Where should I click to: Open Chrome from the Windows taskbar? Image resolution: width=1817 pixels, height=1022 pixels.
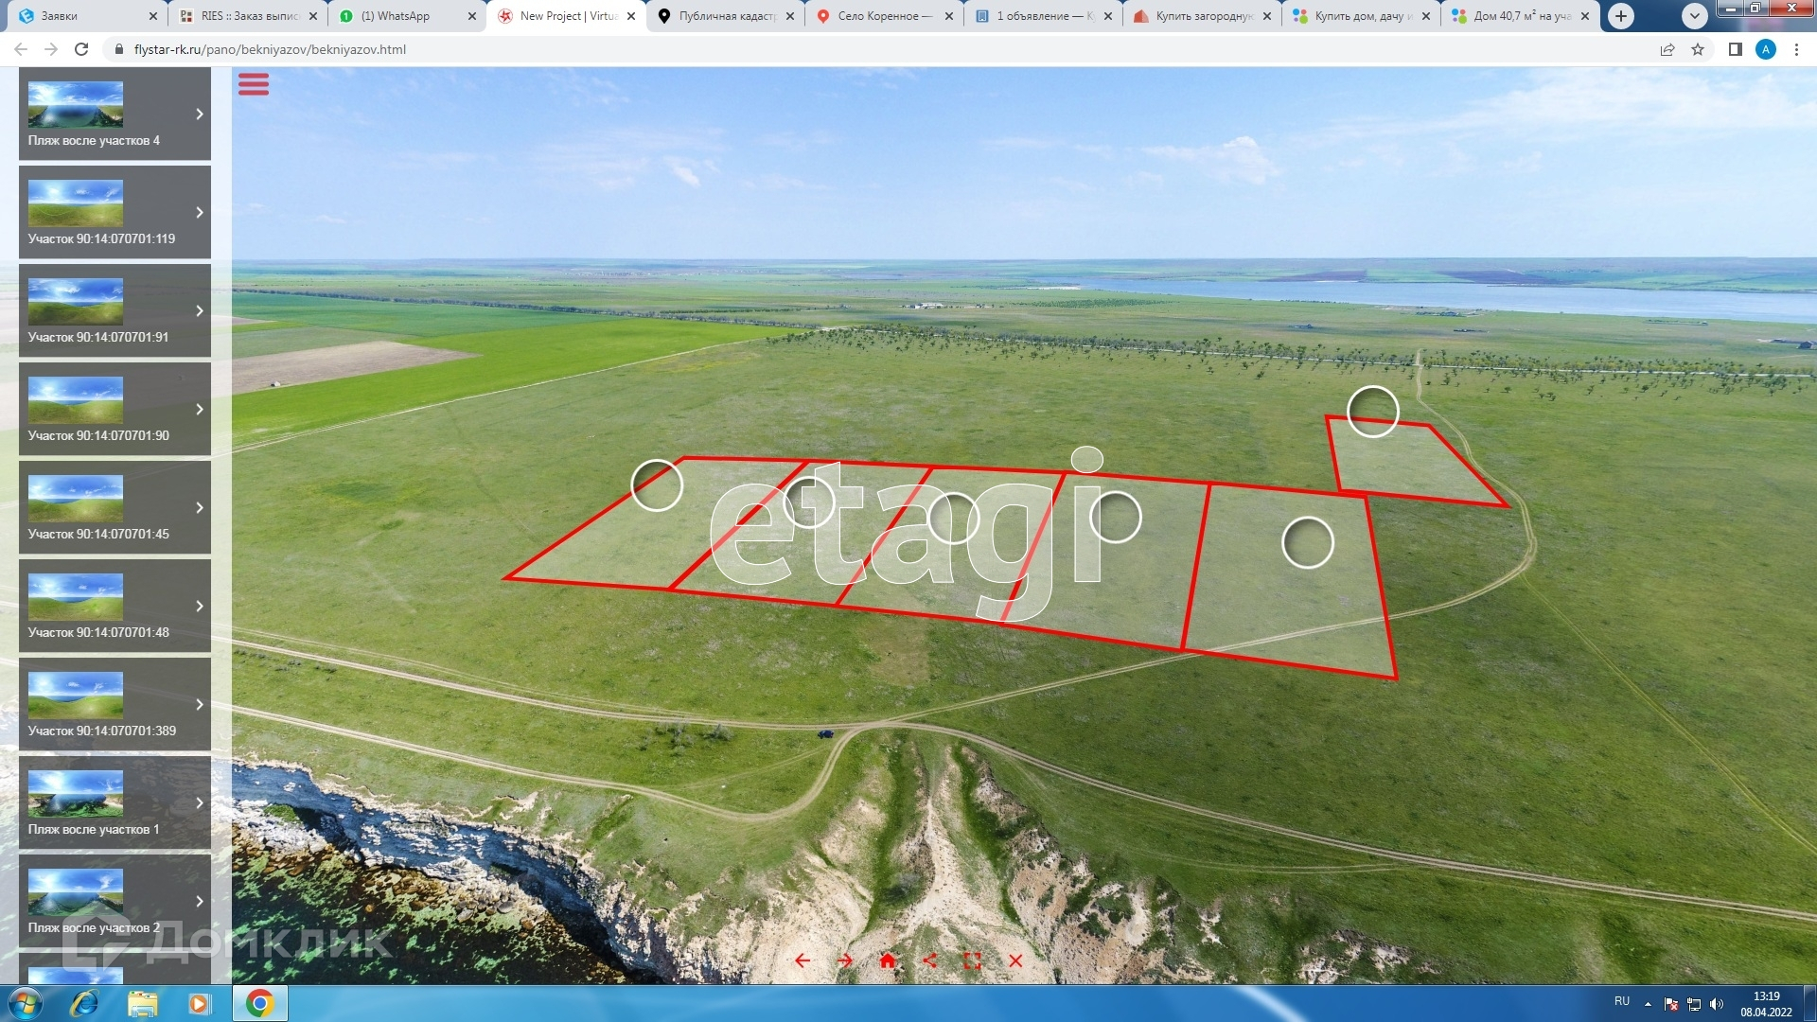pyautogui.click(x=259, y=1003)
